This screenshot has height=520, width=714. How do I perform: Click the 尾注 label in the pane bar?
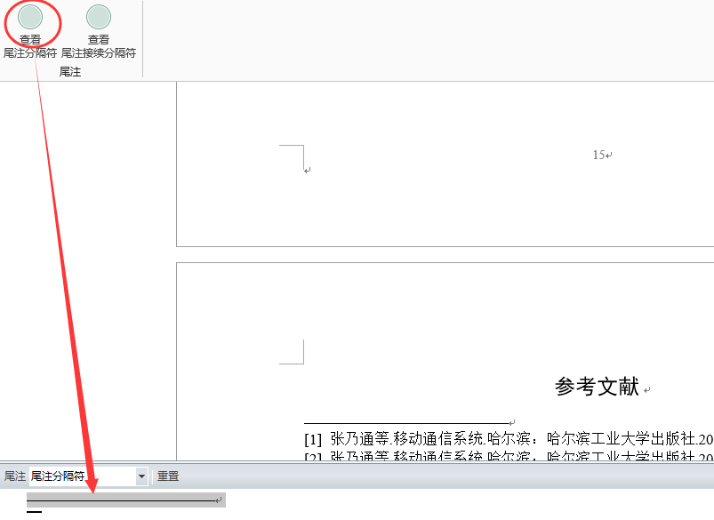[x=15, y=476]
